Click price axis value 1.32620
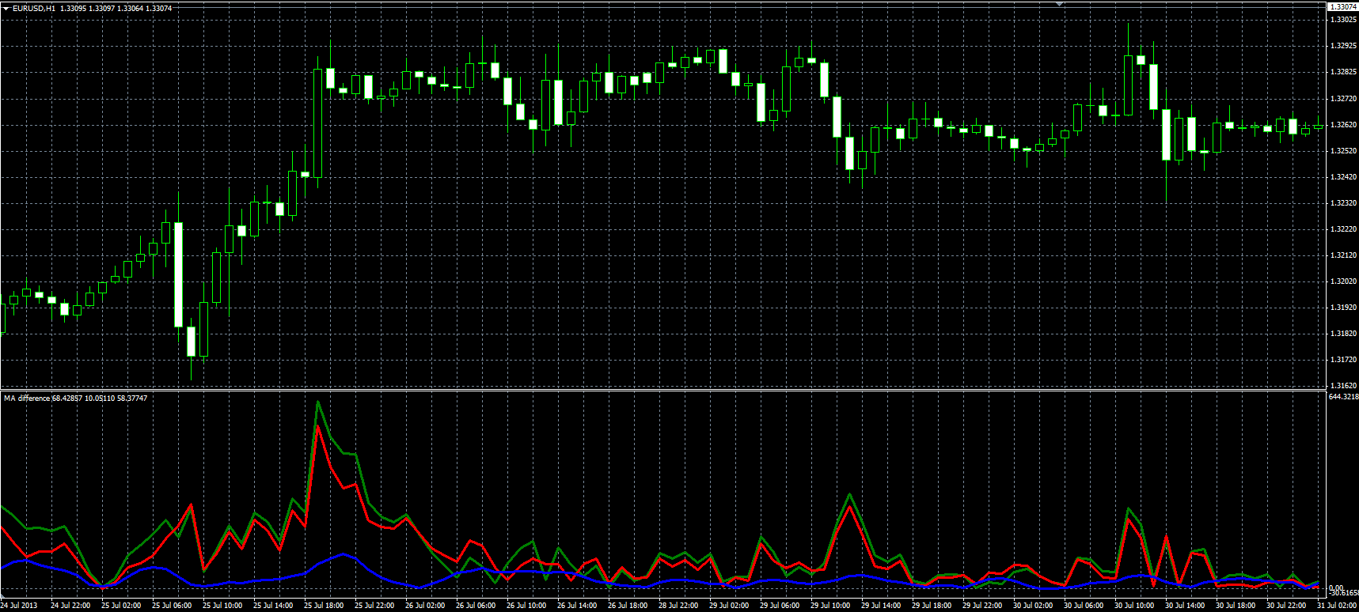The width and height of the screenshot is (1359, 612). click(1344, 125)
